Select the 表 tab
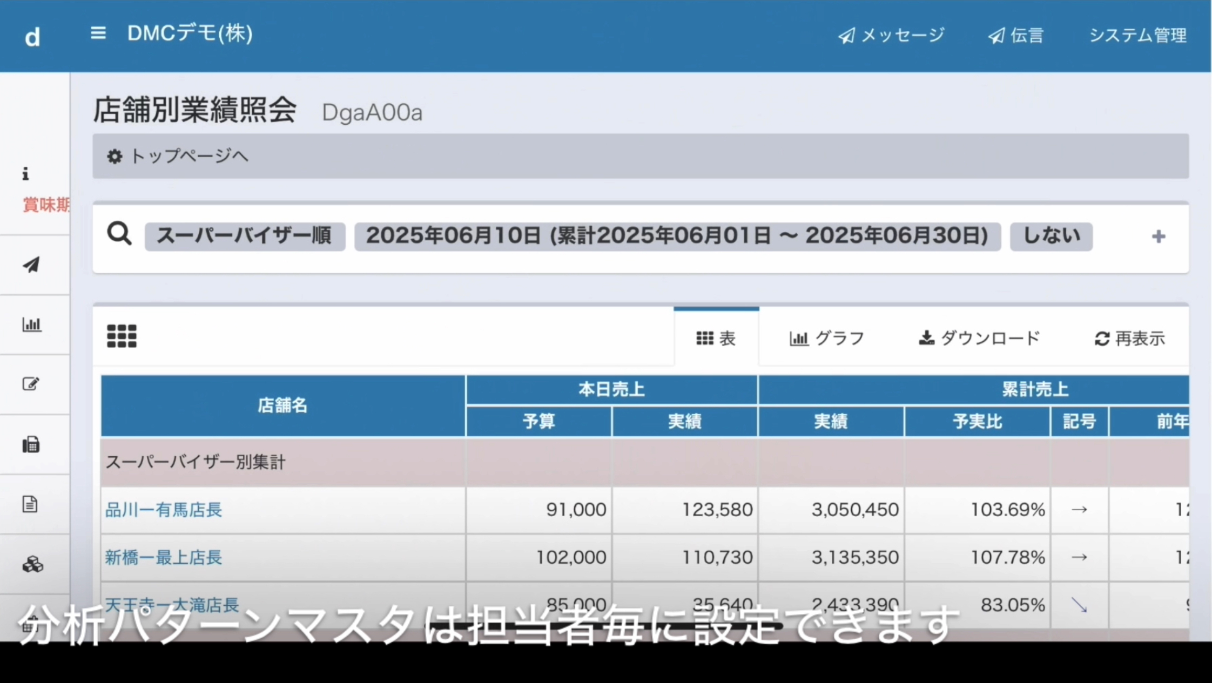The width and height of the screenshot is (1212, 683). 716,339
